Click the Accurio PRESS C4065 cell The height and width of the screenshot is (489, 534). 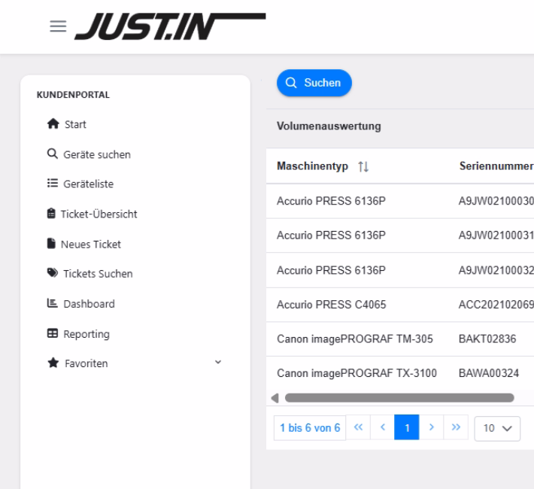pos(332,304)
